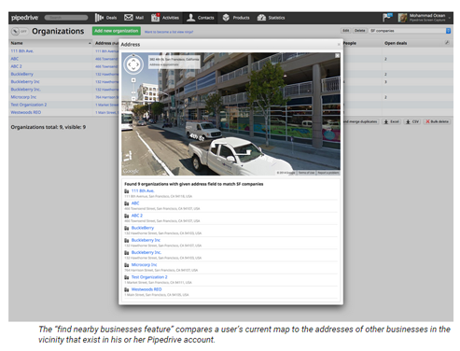Viewport: 460px width, 351px height.
Task: Click the Street View pan compass control
Action: [133, 64]
